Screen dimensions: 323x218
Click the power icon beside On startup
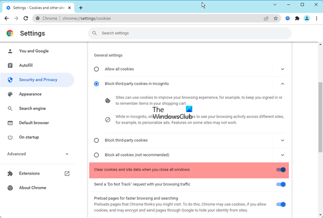point(10,137)
